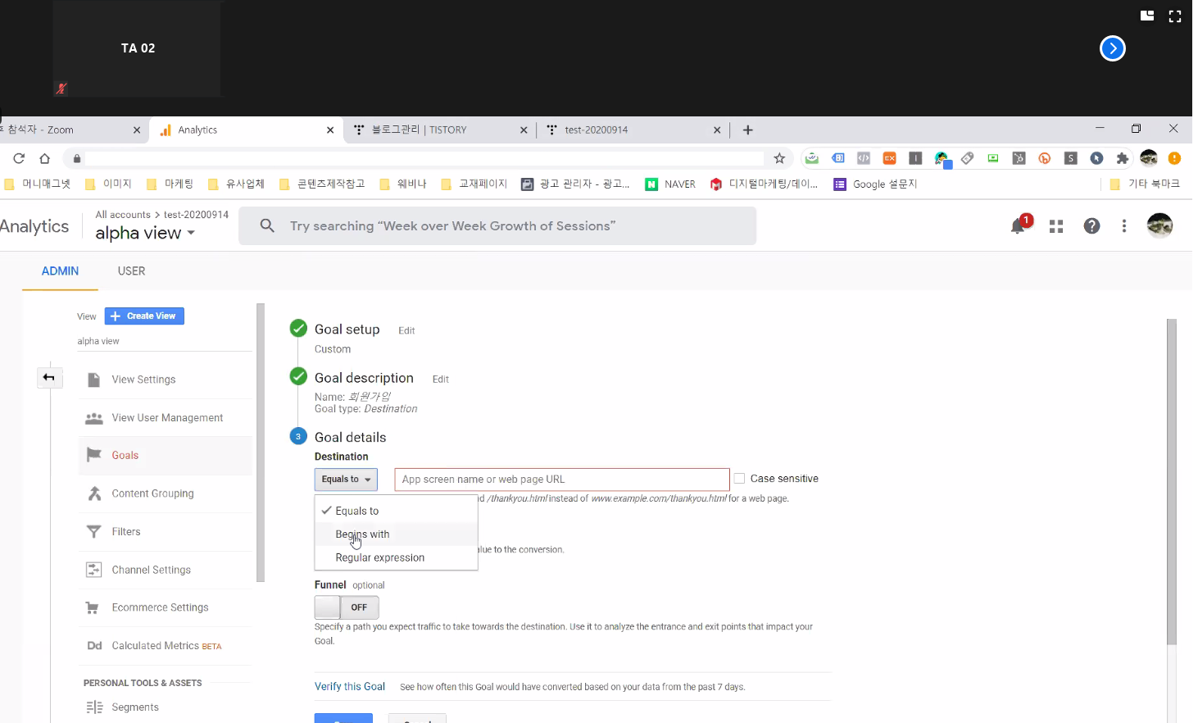Click the destination URL input field
This screenshot has width=1198, height=723.
tap(561, 480)
